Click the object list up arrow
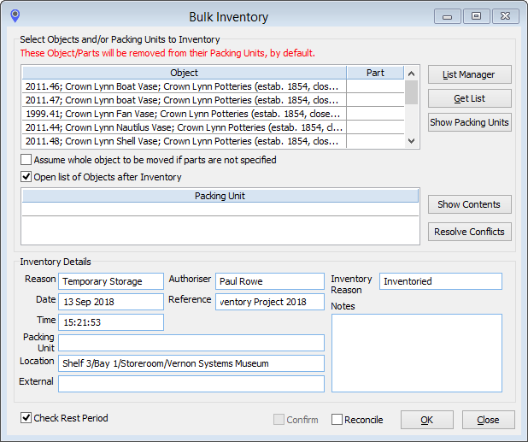This screenshot has height=442, width=528. 411,74
